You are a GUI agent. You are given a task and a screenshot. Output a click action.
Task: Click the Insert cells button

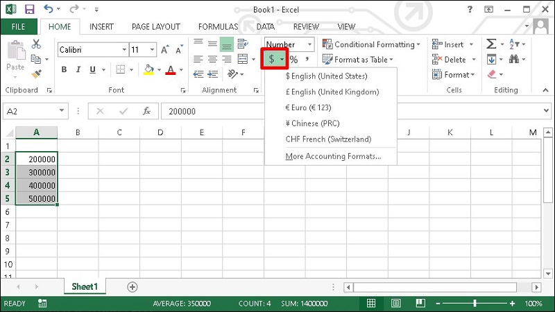(x=447, y=44)
